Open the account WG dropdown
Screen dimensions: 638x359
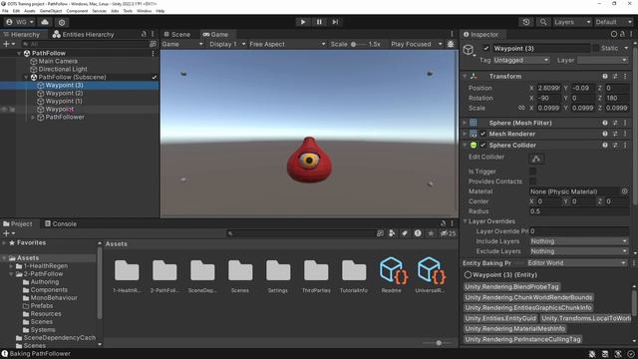(x=19, y=22)
